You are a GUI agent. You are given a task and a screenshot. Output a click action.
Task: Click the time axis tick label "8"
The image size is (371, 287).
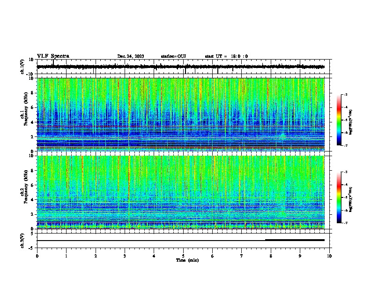coord(271,256)
